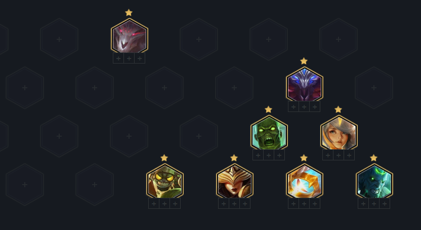Place champion on empty hex left of green zombie

(x=199, y=136)
